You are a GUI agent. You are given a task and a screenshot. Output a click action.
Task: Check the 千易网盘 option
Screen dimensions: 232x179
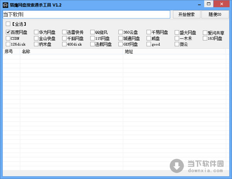pos(149,32)
